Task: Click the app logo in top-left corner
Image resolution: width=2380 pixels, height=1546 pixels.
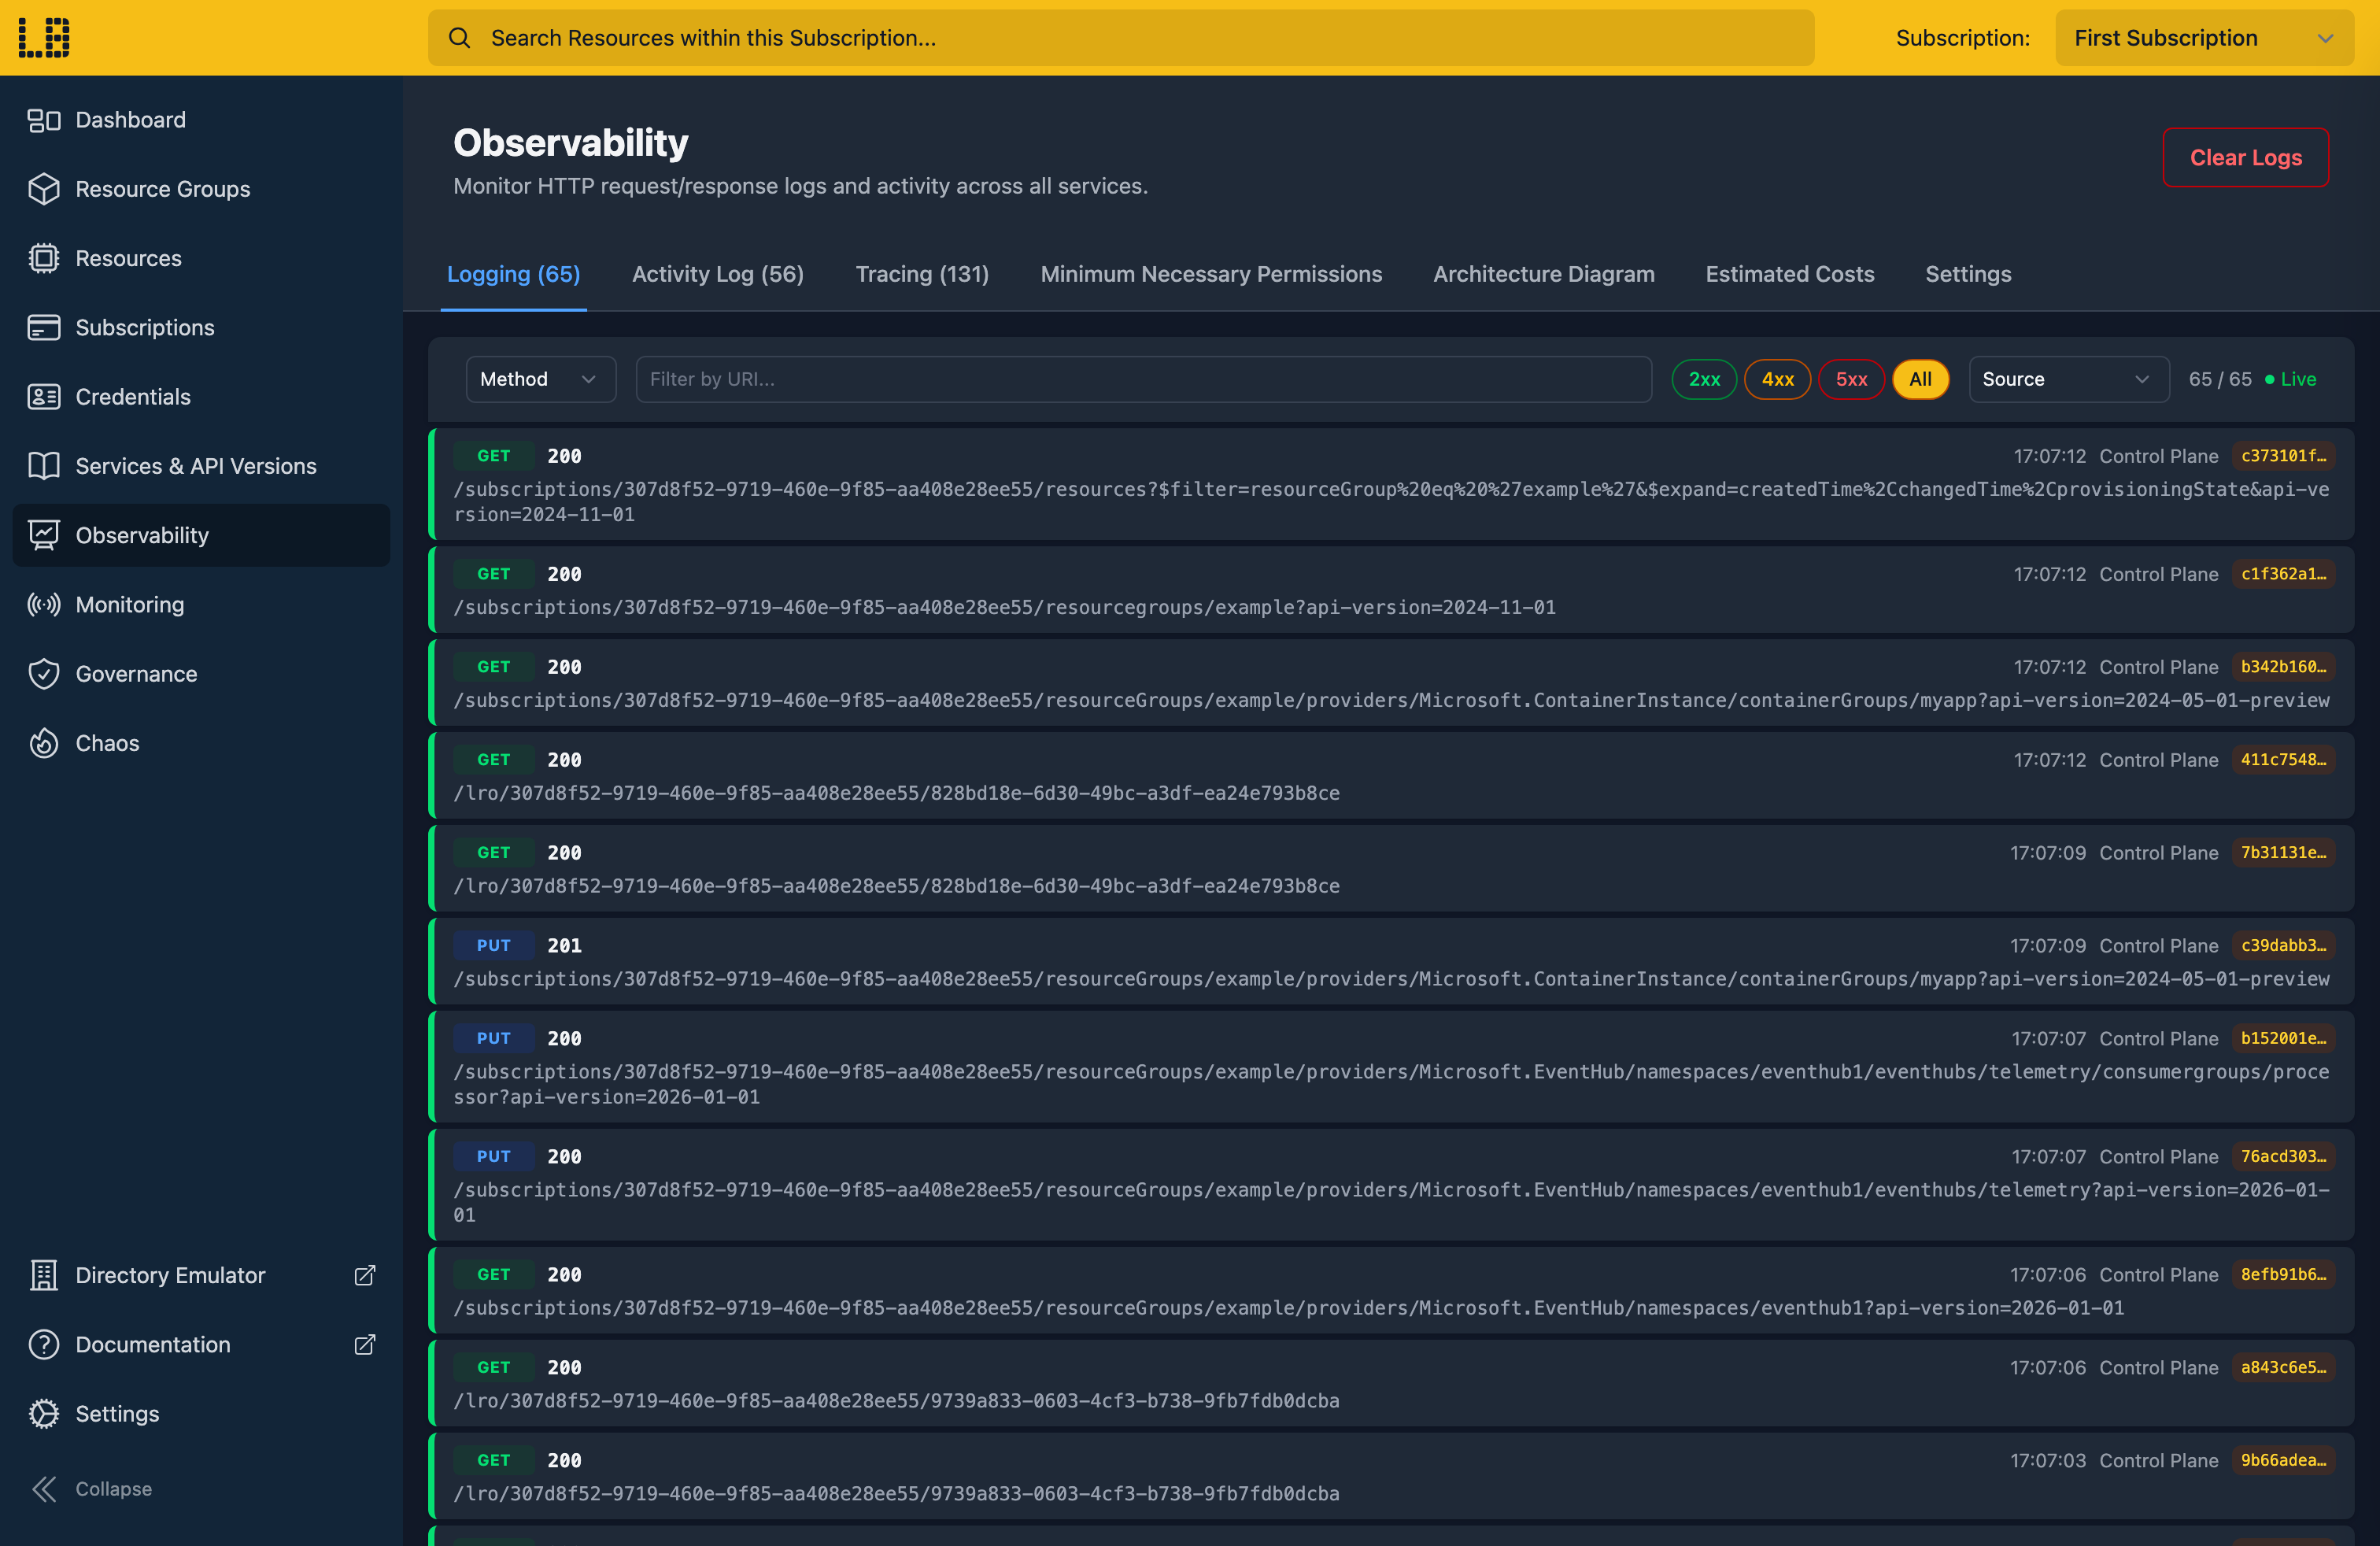Action: [44, 37]
